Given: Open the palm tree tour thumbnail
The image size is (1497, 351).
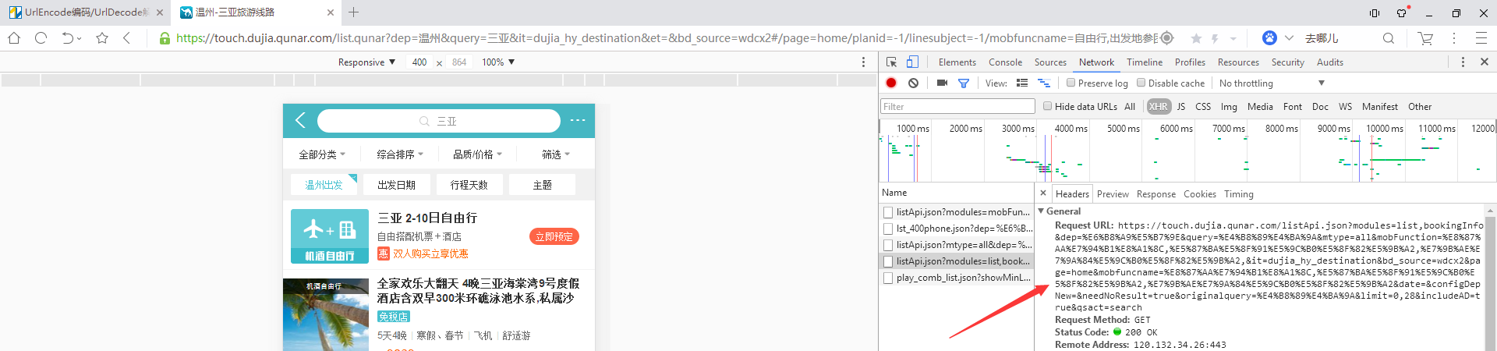Looking at the screenshot, I should coord(326,314).
